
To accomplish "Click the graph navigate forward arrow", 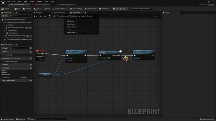I will [x=45, y=16].
